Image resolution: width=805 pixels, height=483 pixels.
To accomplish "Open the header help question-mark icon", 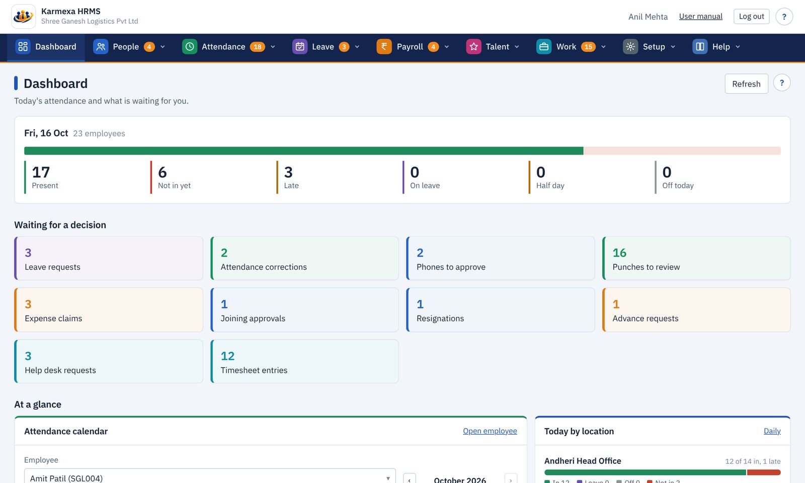I will coord(784,17).
